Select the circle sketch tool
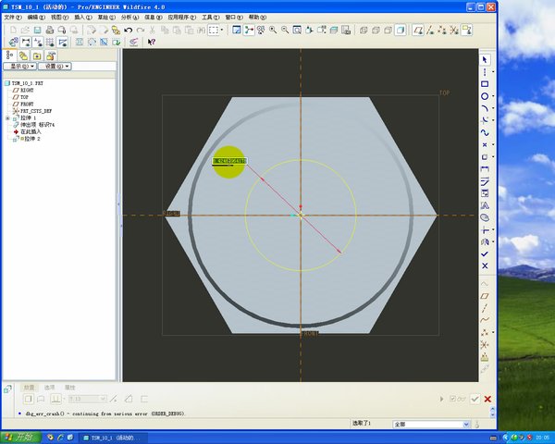The image size is (555, 444). point(485,95)
